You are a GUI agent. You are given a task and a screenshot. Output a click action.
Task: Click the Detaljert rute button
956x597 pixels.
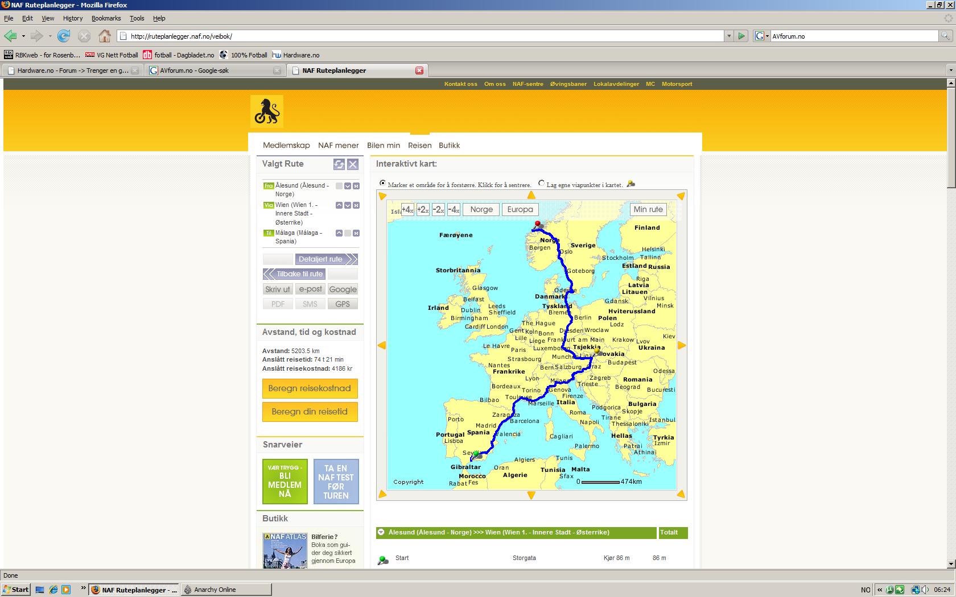pos(326,259)
